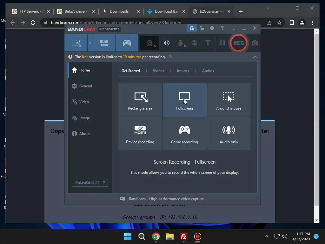
Task: Click the Bandicam status bar chat icon
Action: click(x=123, y=199)
